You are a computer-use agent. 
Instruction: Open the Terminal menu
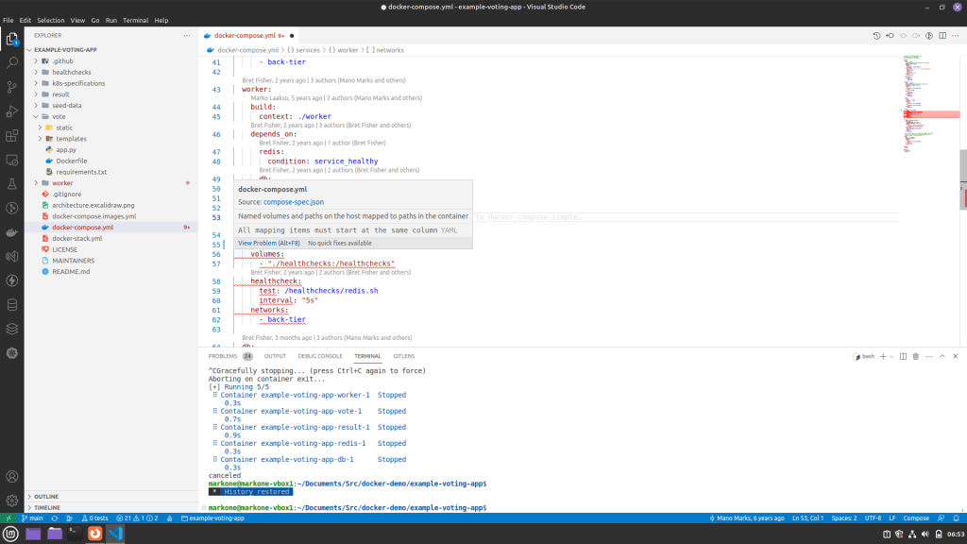click(x=135, y=20)
